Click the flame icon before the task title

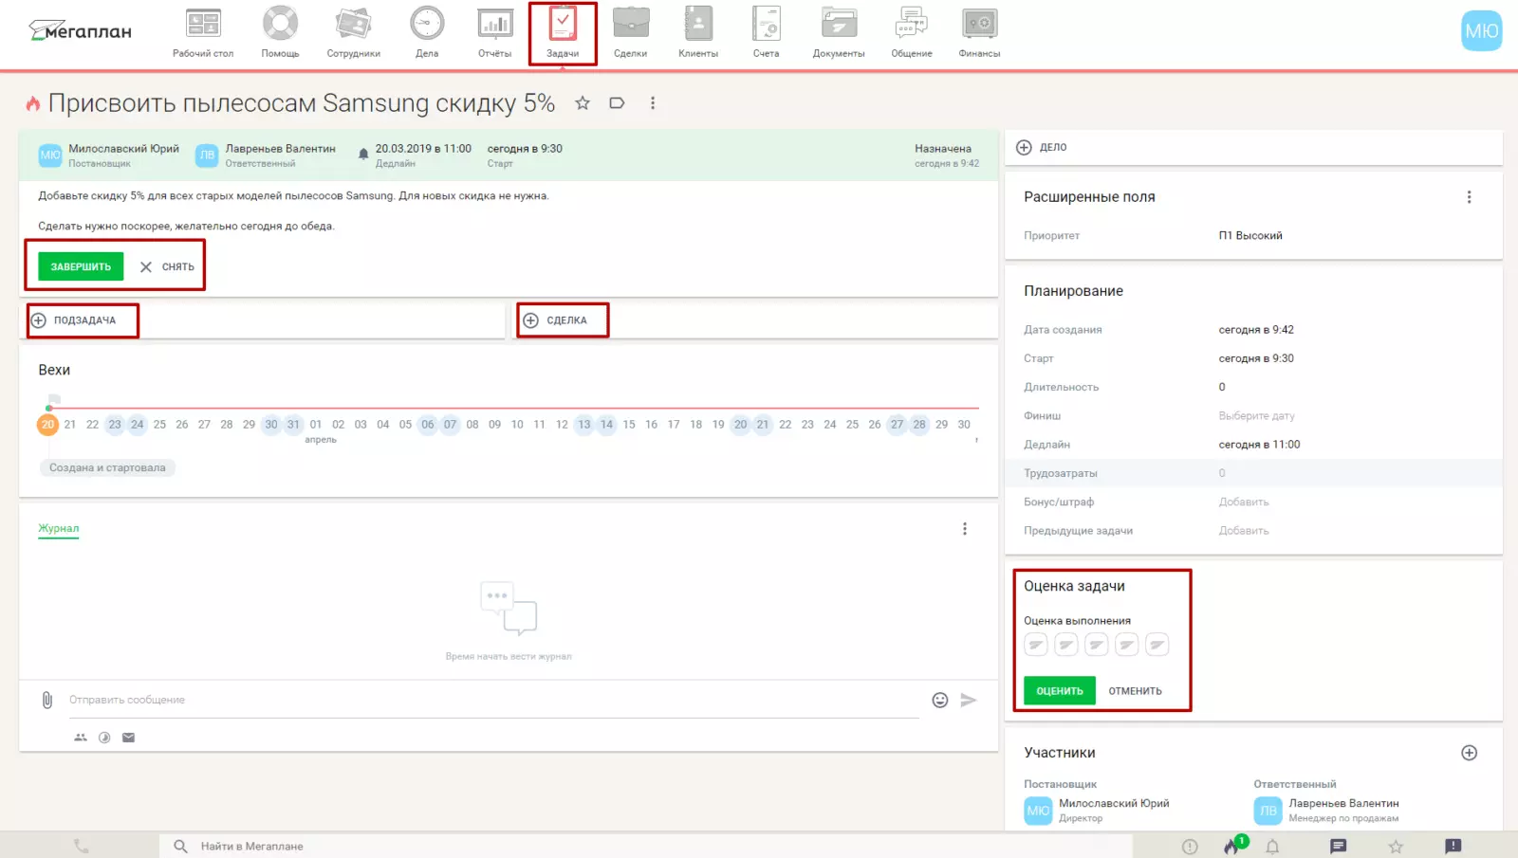point(33,103)
